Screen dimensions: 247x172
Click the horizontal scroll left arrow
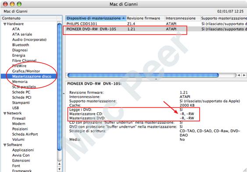239,75
